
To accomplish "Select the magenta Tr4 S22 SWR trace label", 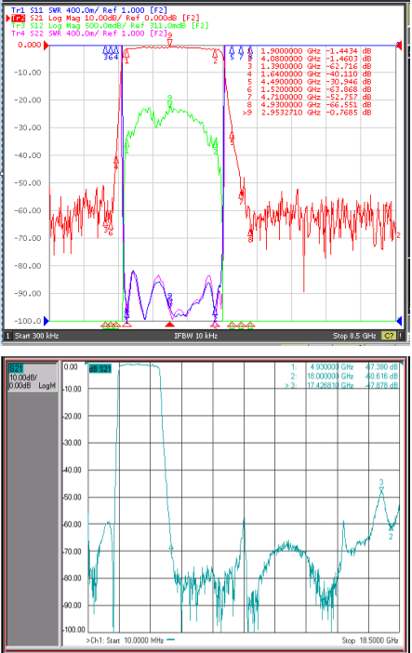I will [89, 33].
